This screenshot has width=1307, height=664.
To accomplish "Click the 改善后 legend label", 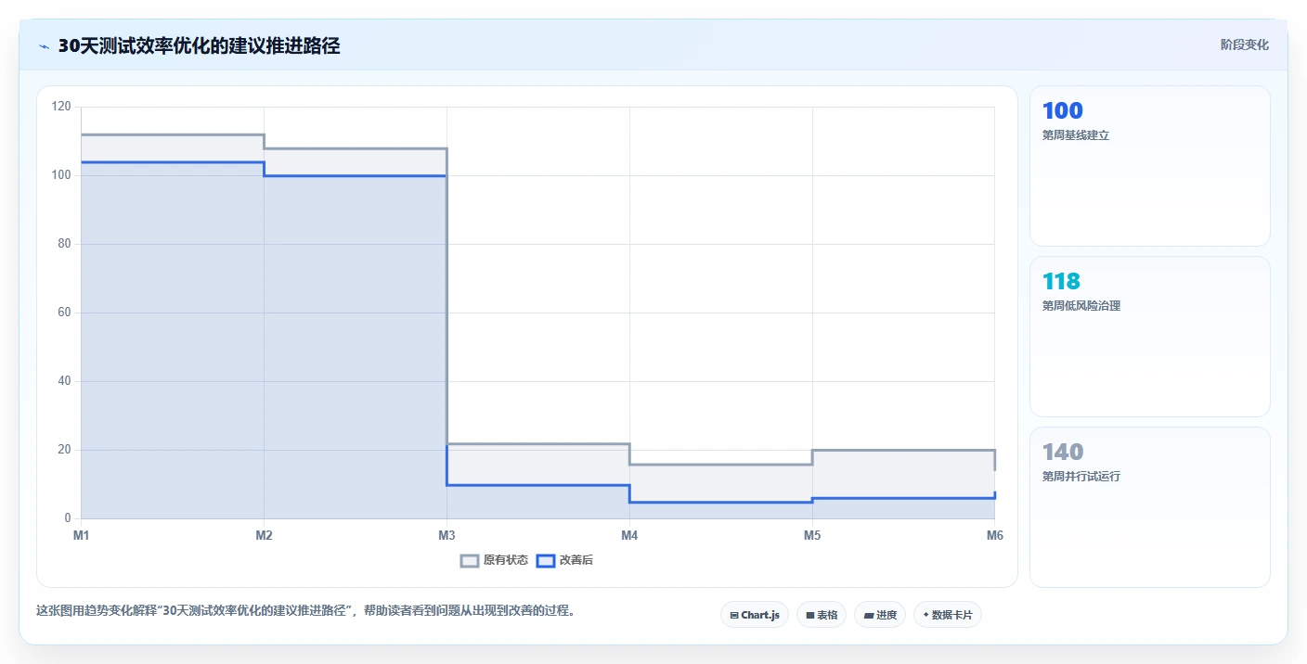I will pos(576,560).
